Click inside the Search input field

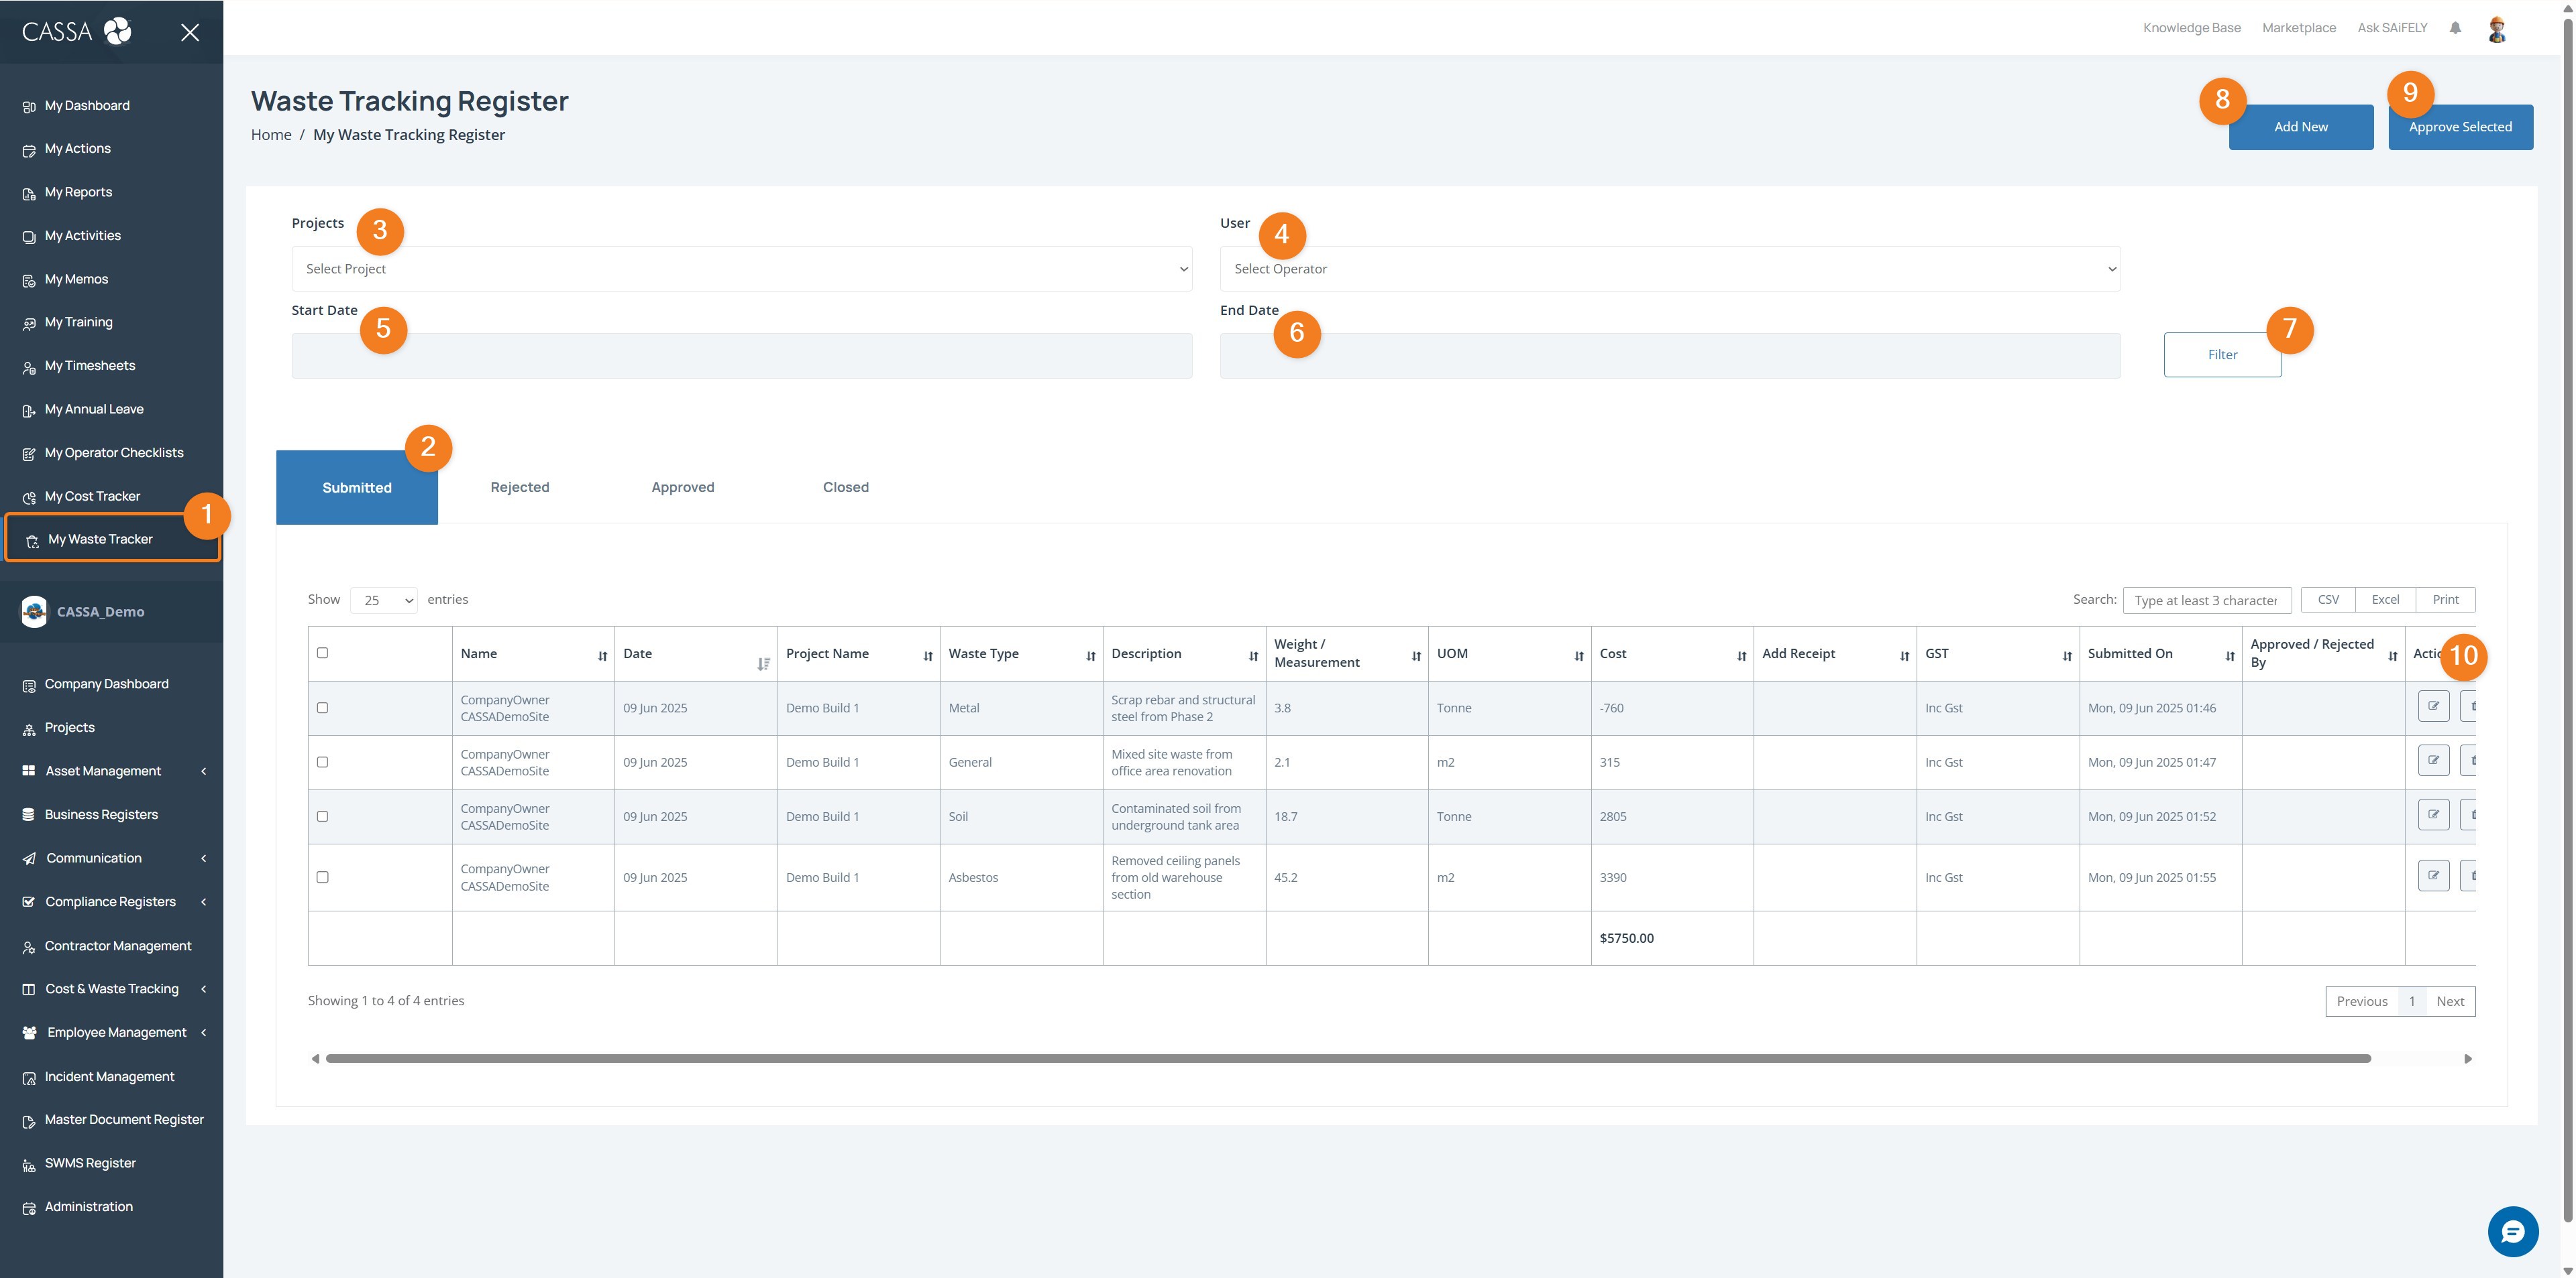pyautogui.click(x=2207, y=598)
